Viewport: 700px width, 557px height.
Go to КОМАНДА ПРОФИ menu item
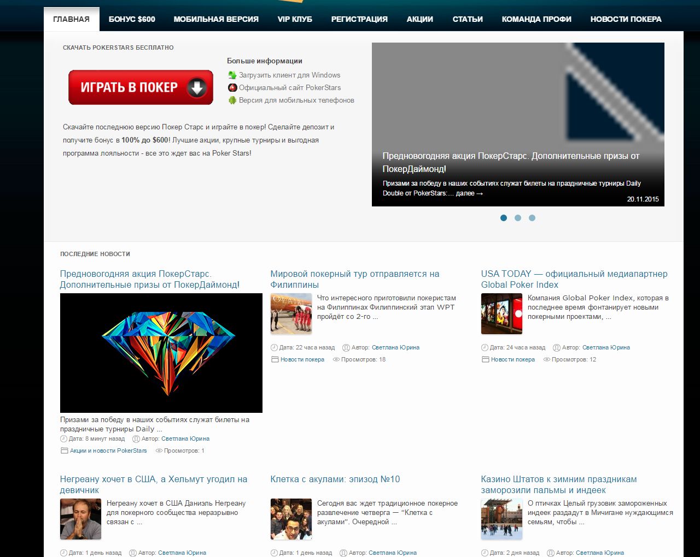pyautogui.click(x=536, y=19)
